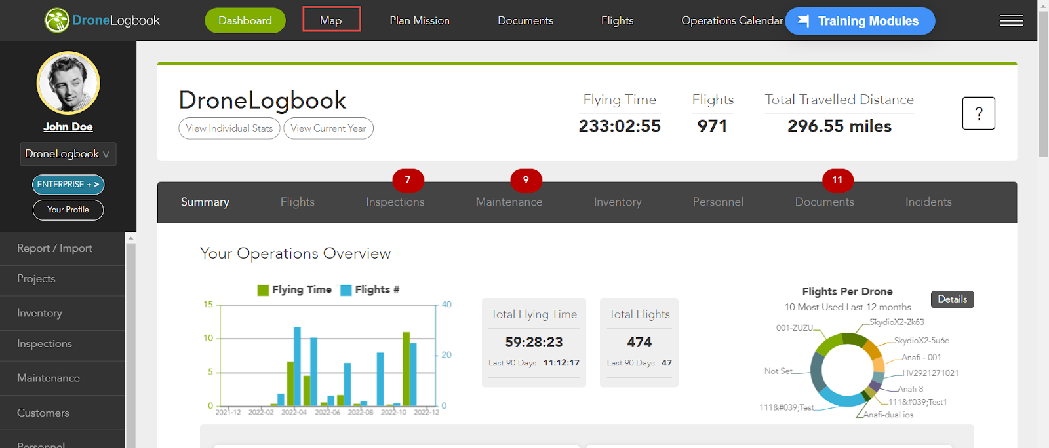Image resolution: width=1049 pixels, height=448 pixels.
Task: Click the Your Operations Overview heading
Action: (x=295, y=253)
